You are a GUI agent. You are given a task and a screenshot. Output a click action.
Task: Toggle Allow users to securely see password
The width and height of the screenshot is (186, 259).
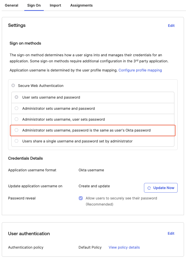[x=81, y=198]
